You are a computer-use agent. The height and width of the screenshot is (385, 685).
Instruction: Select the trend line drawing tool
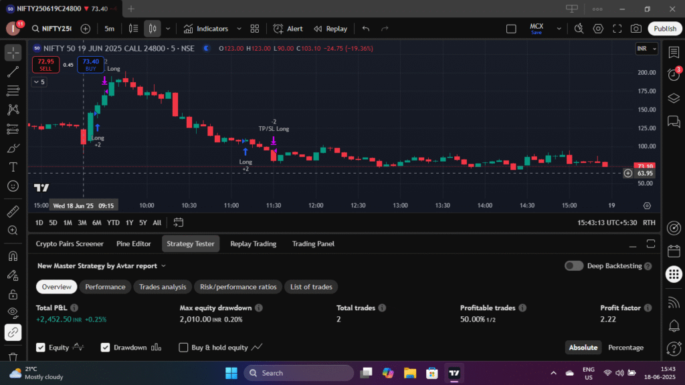pos(13,72)
